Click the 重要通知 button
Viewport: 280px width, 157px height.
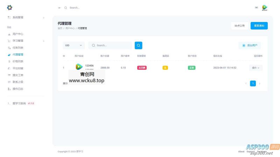click(x=259, y=25)
